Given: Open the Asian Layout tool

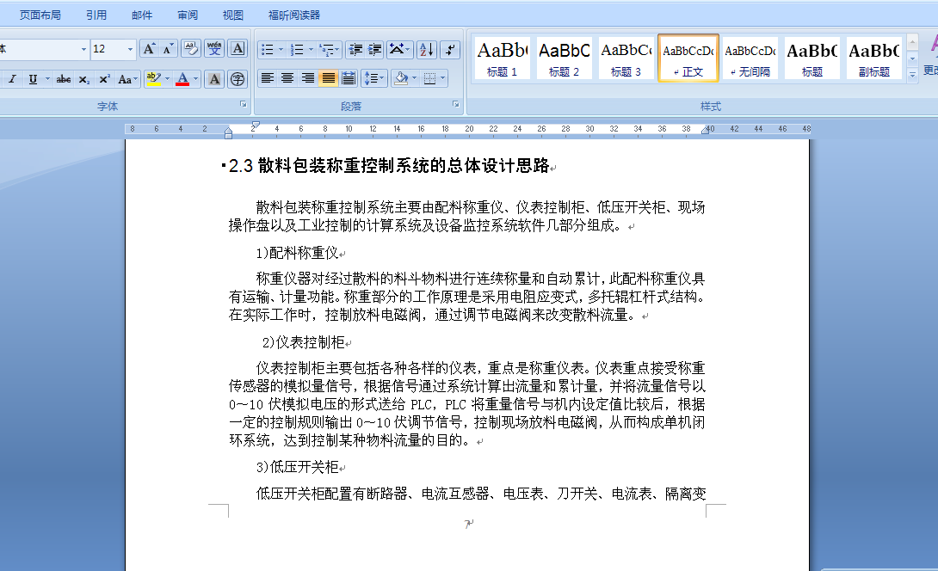Looking at the screenshot, I should click(399, 50).
